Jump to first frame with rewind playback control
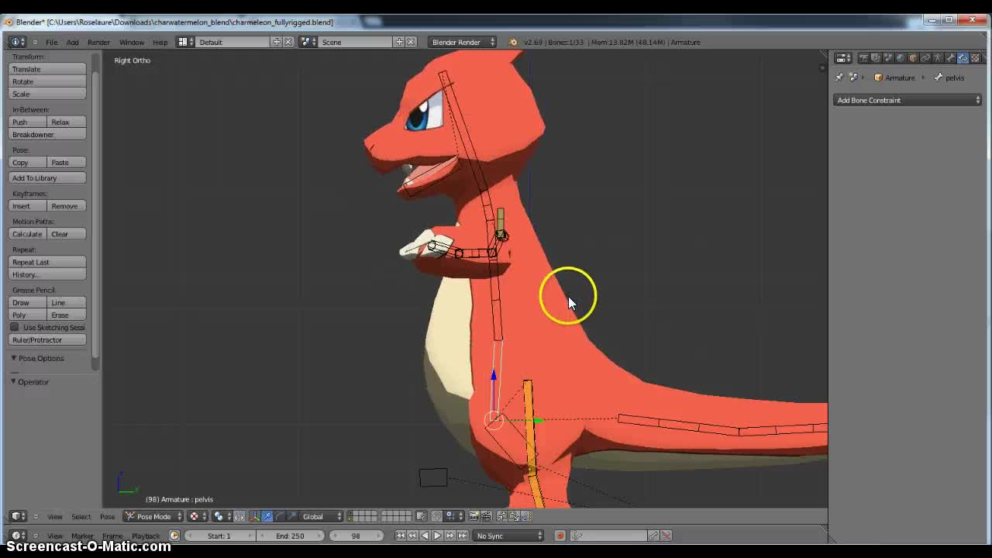The image size is (992, 558). pyautogui.click(x=400, y=536)
